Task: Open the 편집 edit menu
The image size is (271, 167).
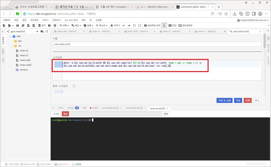Action: tap(24, 20)
